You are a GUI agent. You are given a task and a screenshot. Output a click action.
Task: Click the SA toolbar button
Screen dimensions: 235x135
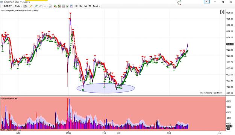click(x=86, y=6)
